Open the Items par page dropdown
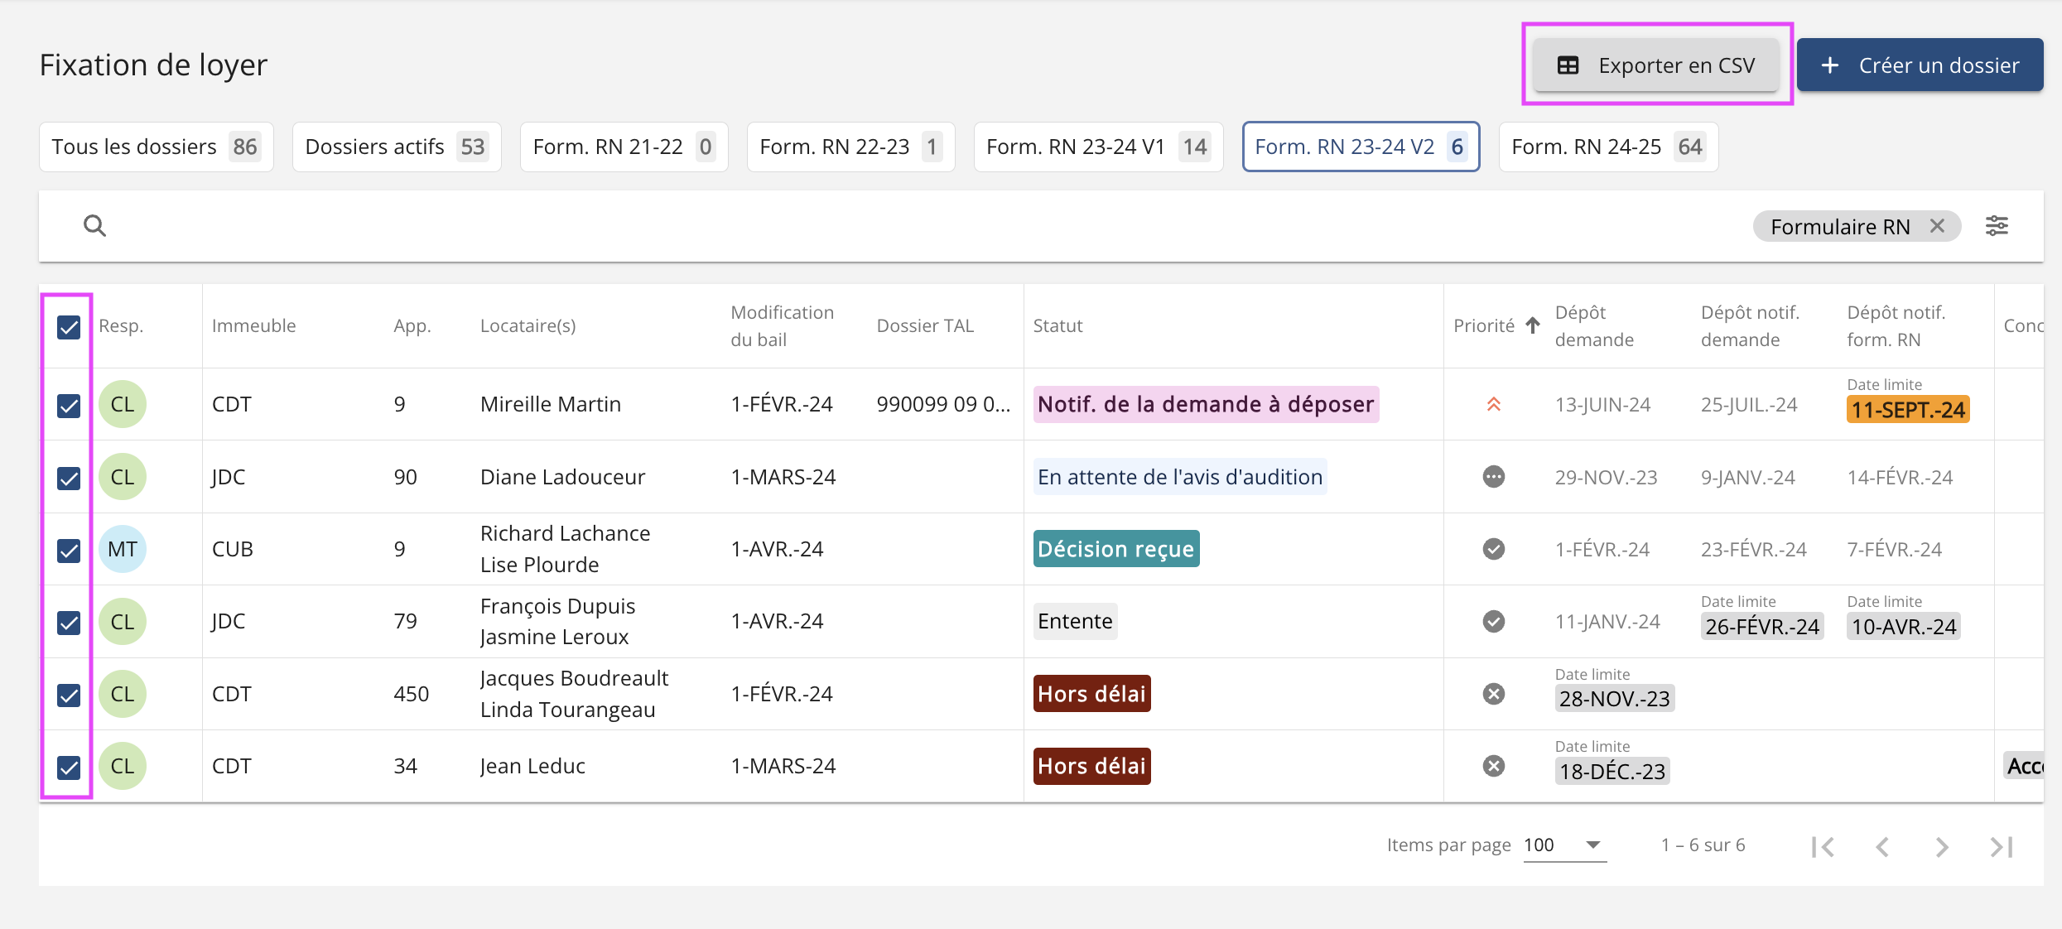The width and height of the screenshot is (2062, 929). coord(1564,845)
